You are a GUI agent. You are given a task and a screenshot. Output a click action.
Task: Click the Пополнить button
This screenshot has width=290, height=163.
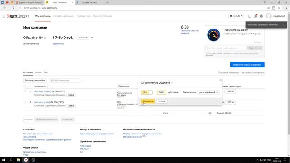point(82,38)
